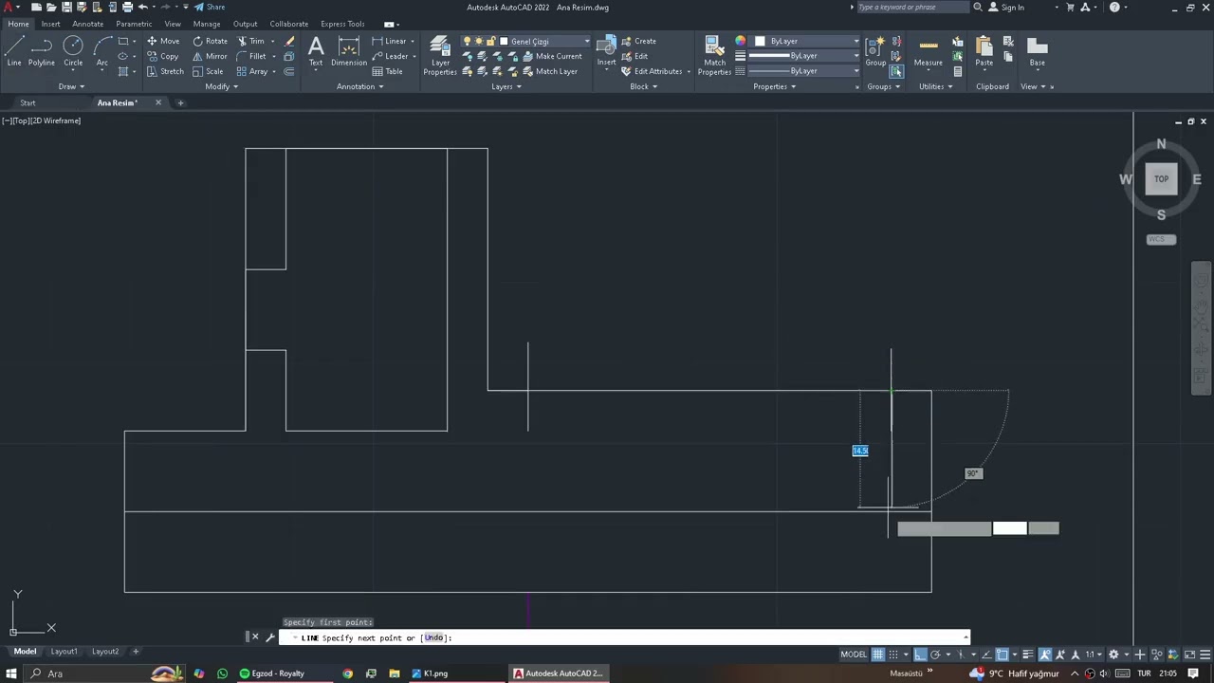Toggle polar tracking in the status bar
This screenshot has width=1214, height=683.
pos(935,654)
